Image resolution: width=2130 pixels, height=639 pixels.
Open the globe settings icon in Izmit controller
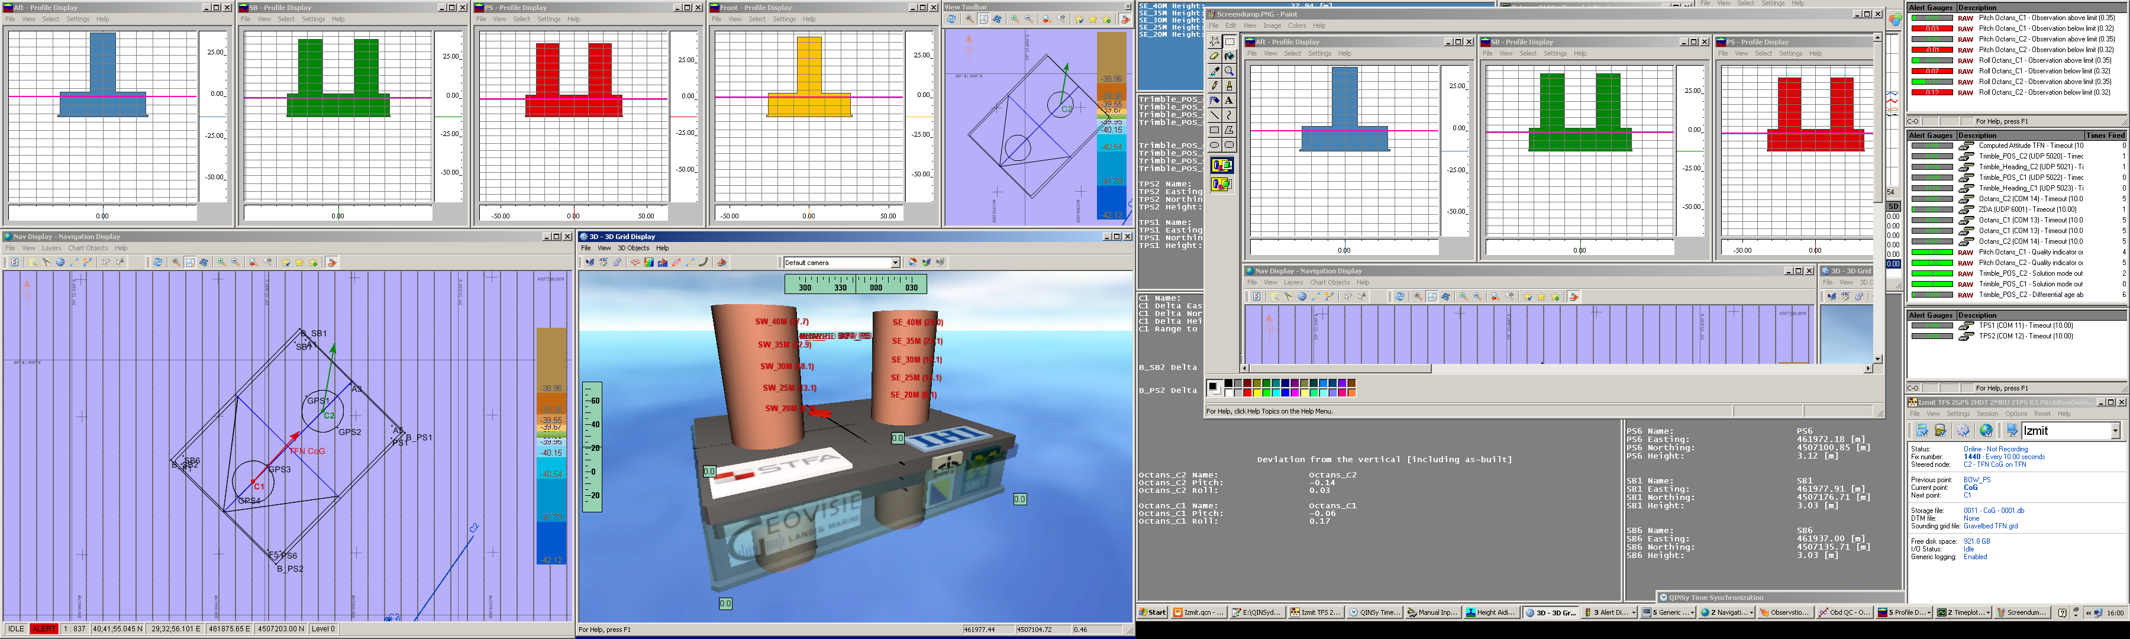[1985, 431]
